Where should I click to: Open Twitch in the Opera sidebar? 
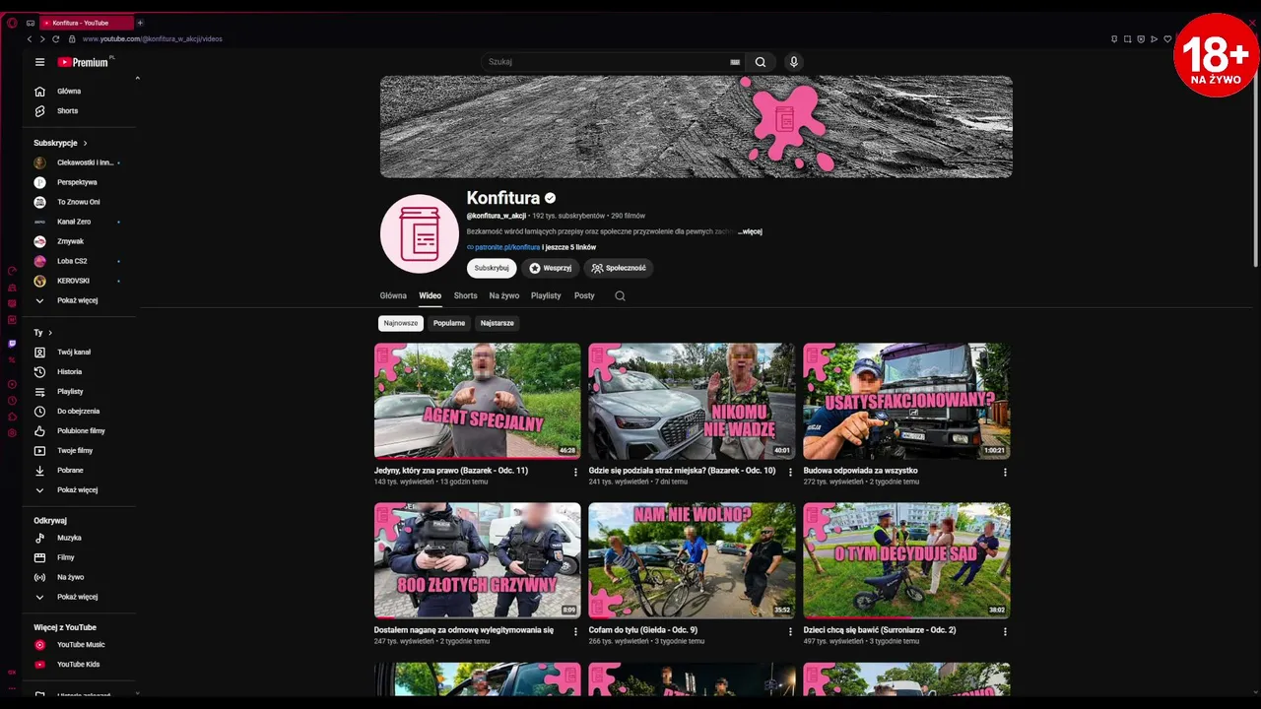click(x=12, y=344)
